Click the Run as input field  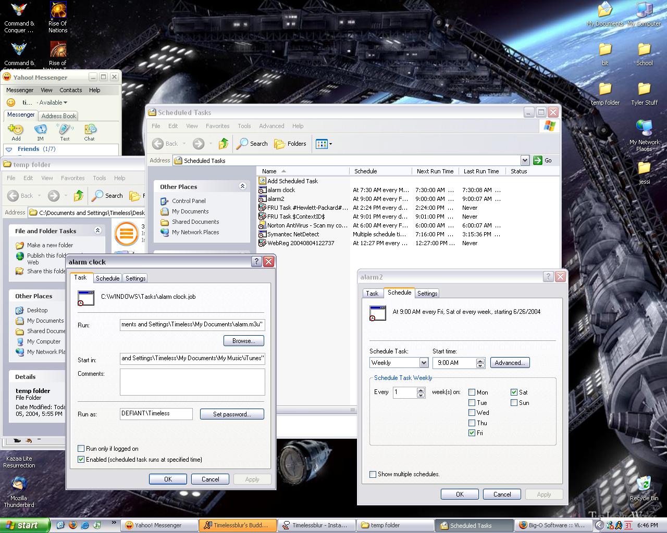click(156, 414)
